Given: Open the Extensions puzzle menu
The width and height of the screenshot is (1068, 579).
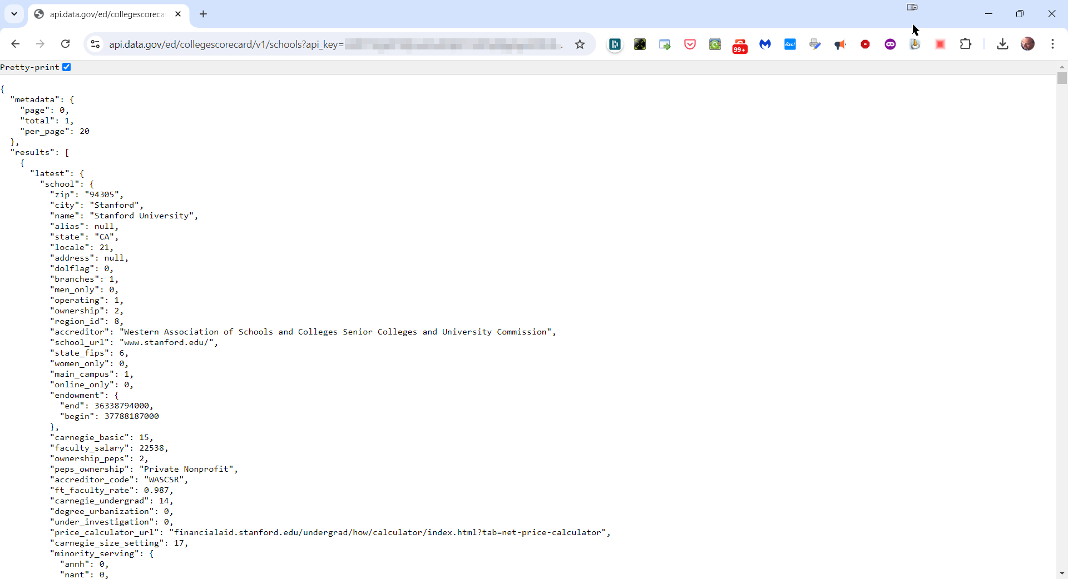Looking at the screenshot, I should click(x=966, y=44).
